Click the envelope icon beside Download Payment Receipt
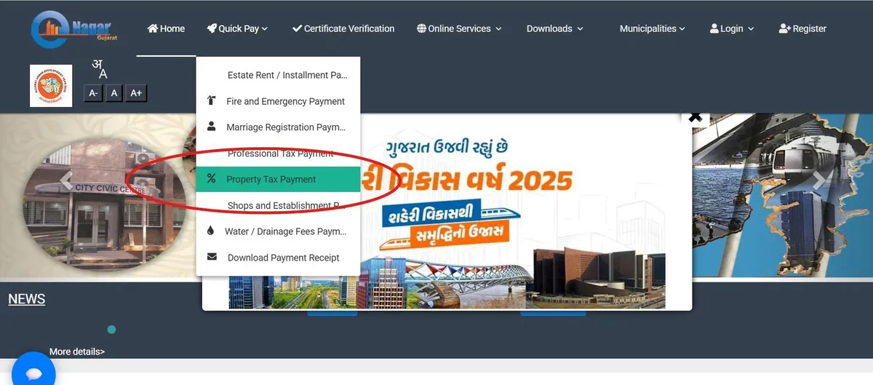Screen dimensions: 873x385 point(212,257)
